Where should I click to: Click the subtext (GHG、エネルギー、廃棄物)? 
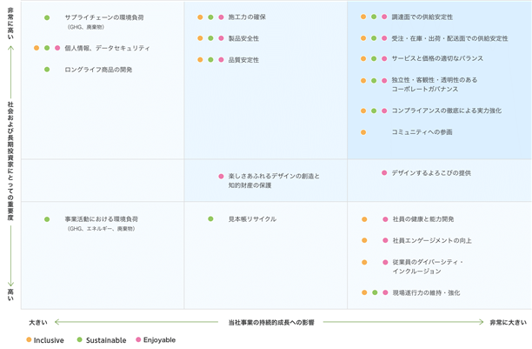point(102,229)
